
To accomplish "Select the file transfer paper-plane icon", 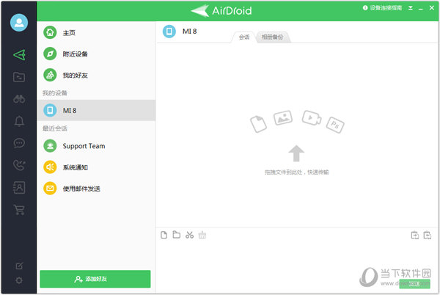I will click(x=19, y=55).
